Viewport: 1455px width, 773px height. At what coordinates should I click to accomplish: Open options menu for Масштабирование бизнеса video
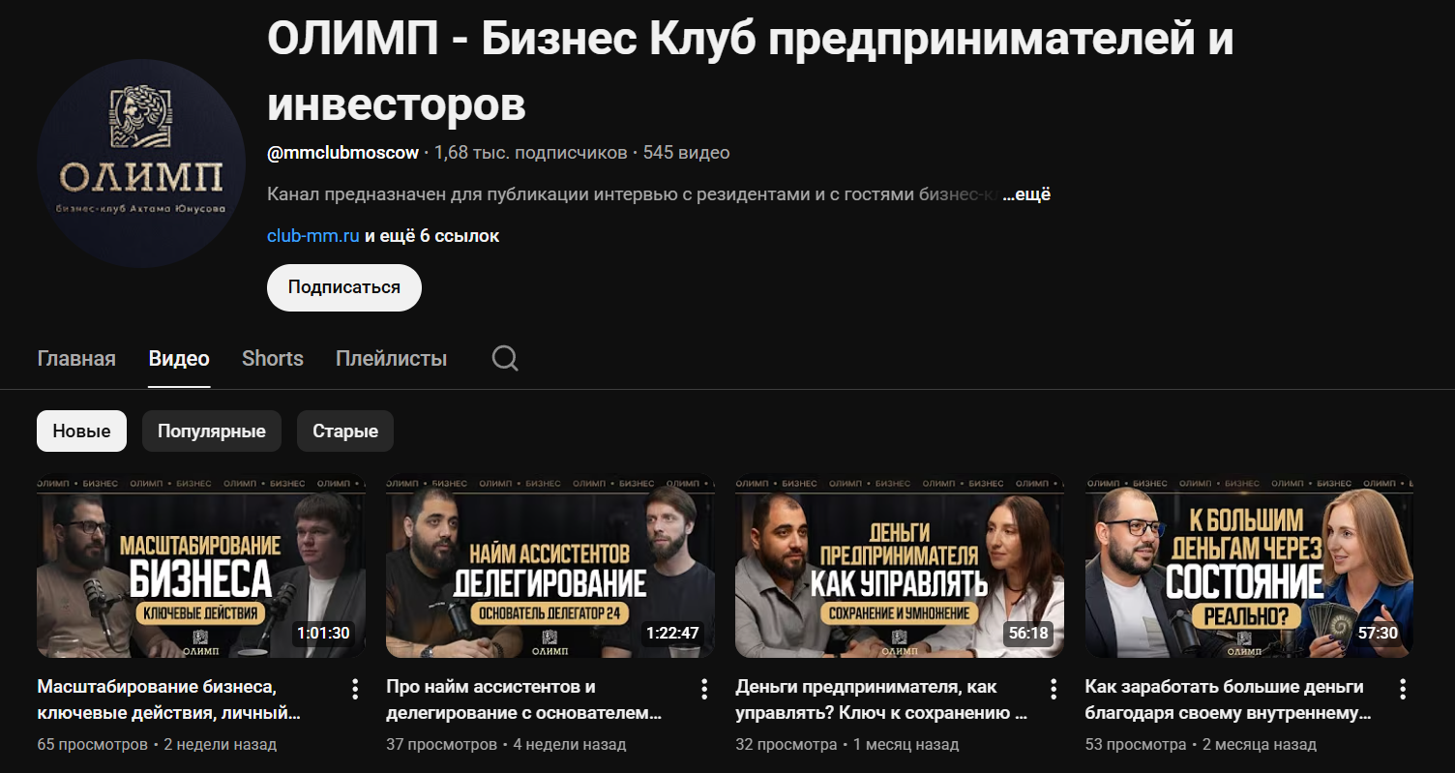click(x=355, y=689)
